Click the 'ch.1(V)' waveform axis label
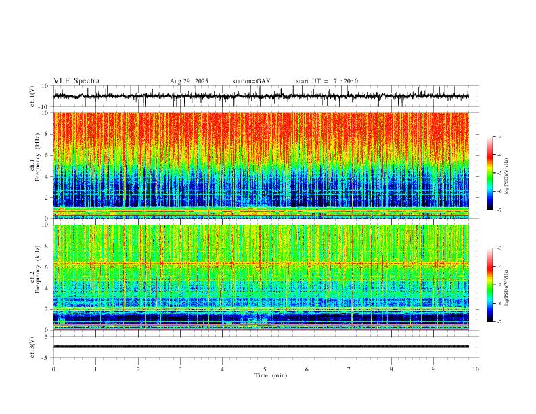This screenshot has width=536, height=414. [x=32, y=96]
